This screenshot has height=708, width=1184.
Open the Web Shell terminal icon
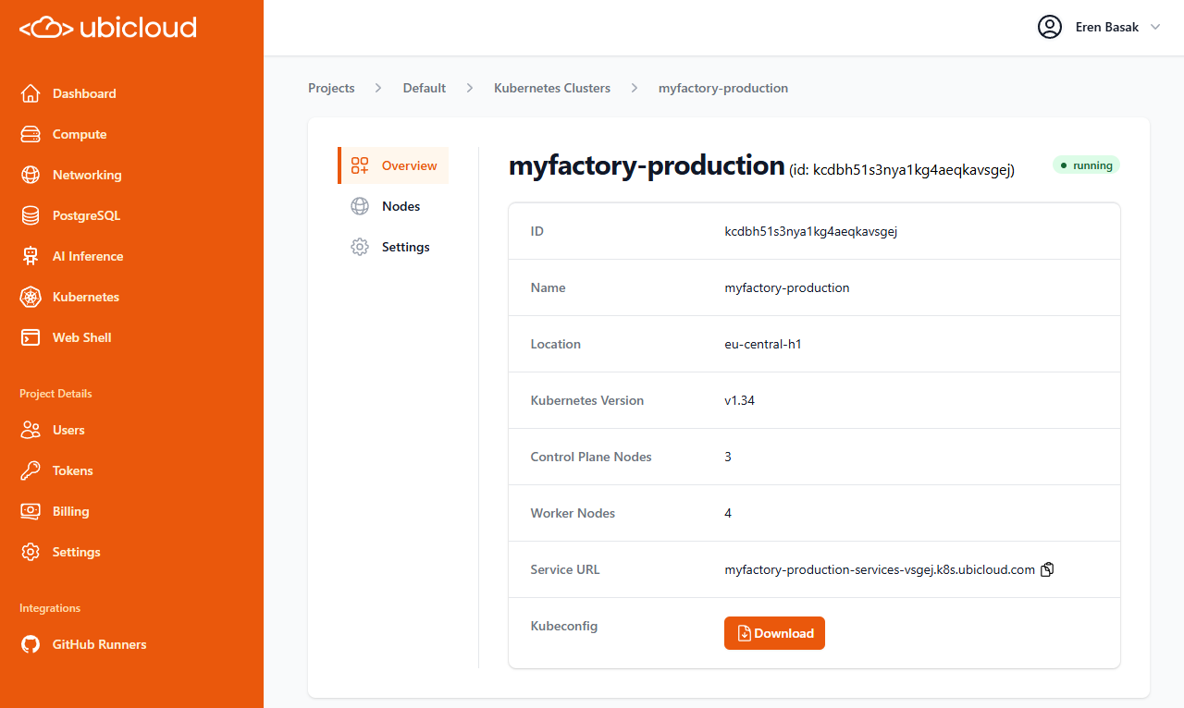[31, 337]
